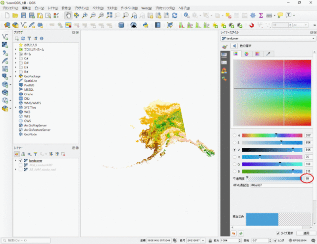Click the HTML notation color field
This screenshot has height=244, width=317.
[x=281, y=185]
